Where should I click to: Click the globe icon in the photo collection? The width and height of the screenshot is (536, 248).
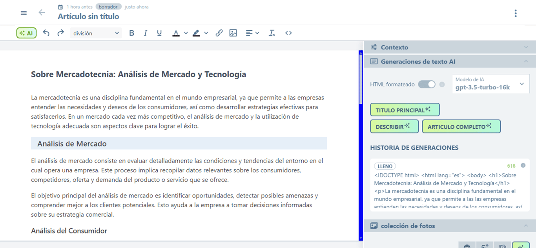(467, 245)
